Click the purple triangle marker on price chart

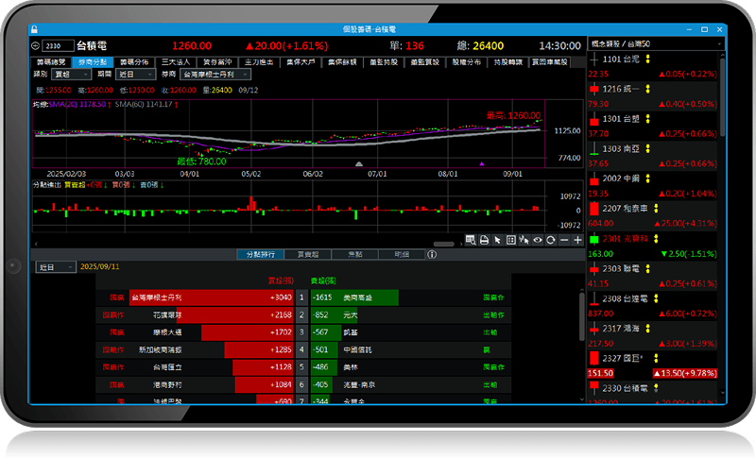(482, 163)
